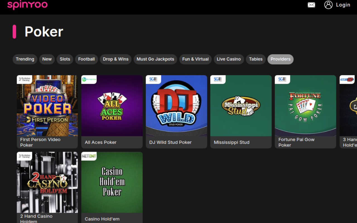Screen dimensions: 357x223
Task: Select the Tables category tab
Action: pos(256,59)
